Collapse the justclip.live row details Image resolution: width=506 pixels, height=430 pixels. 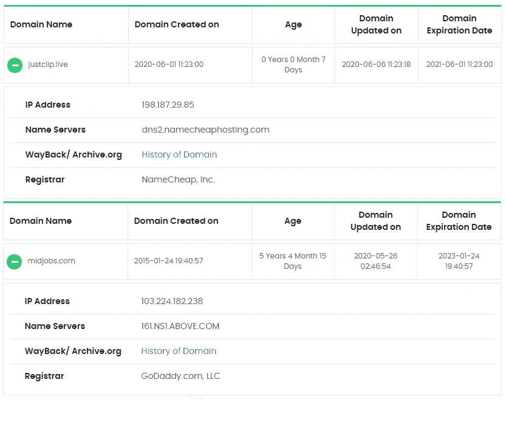coord(15,65)
